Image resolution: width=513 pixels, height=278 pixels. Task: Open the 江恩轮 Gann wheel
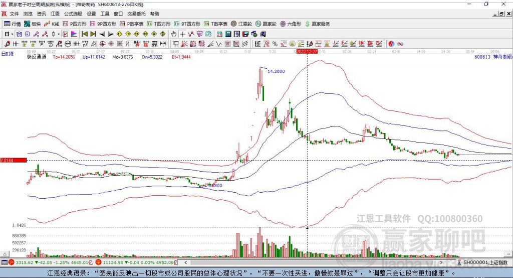click(241, 24)
